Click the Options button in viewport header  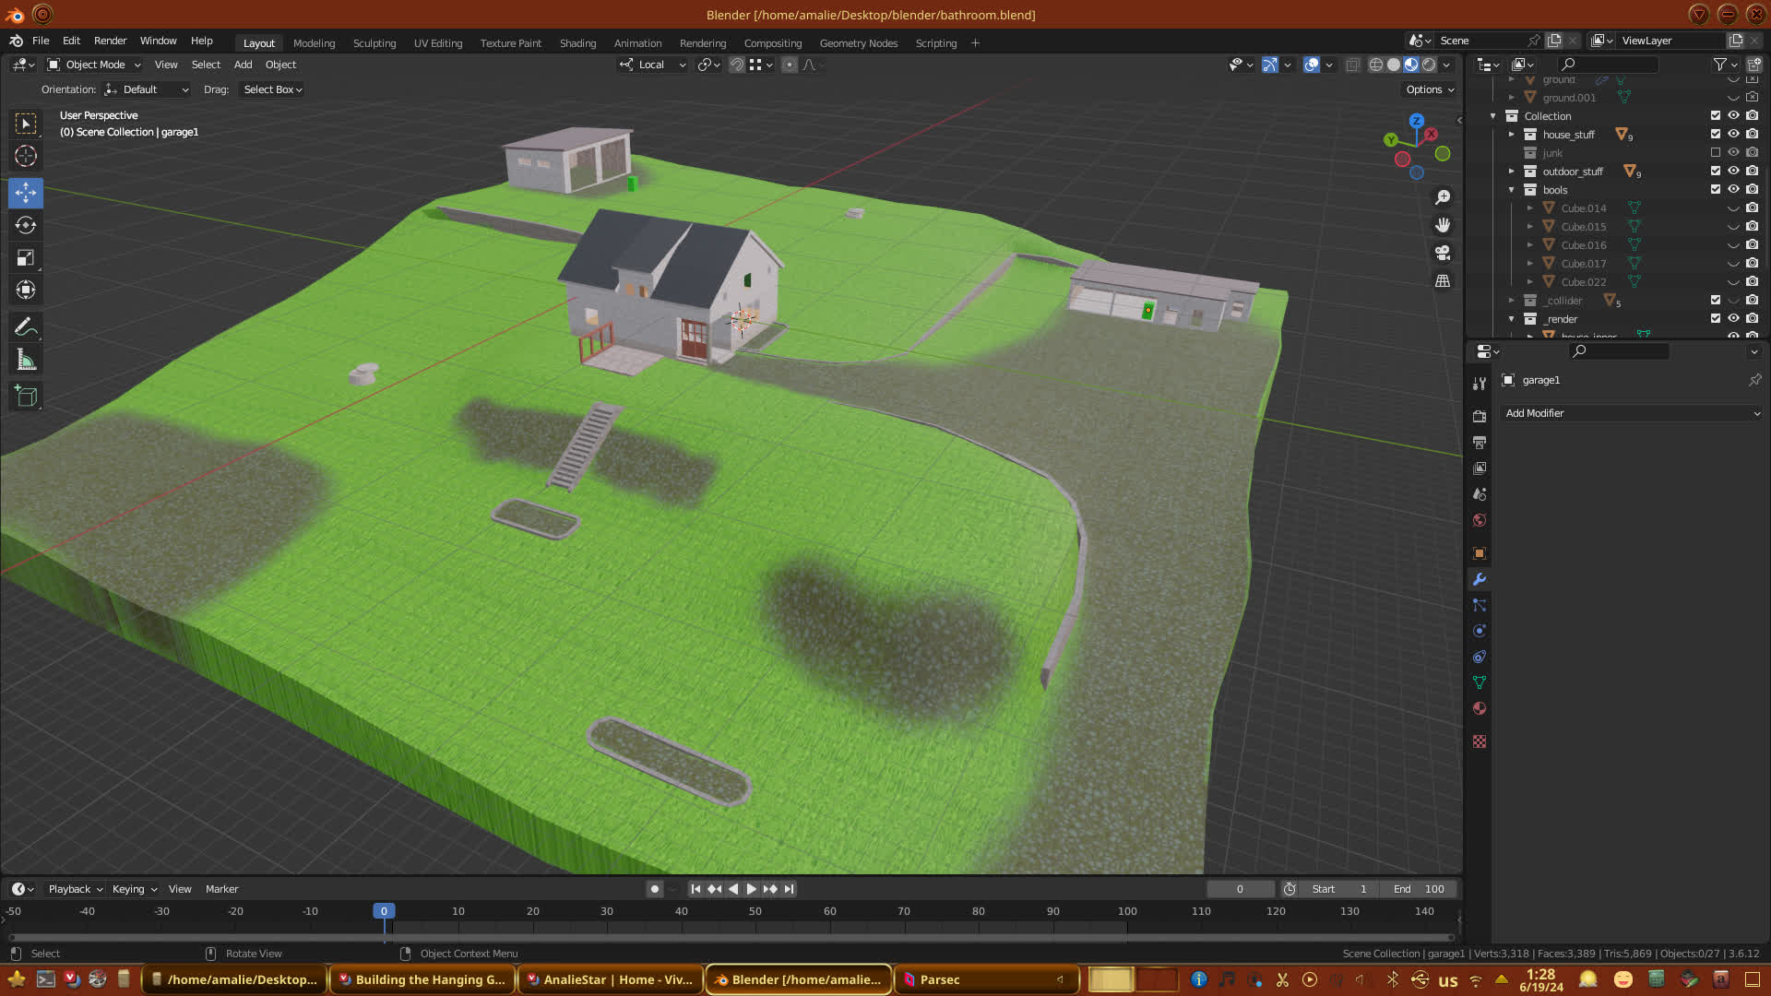pos(1429,89)
